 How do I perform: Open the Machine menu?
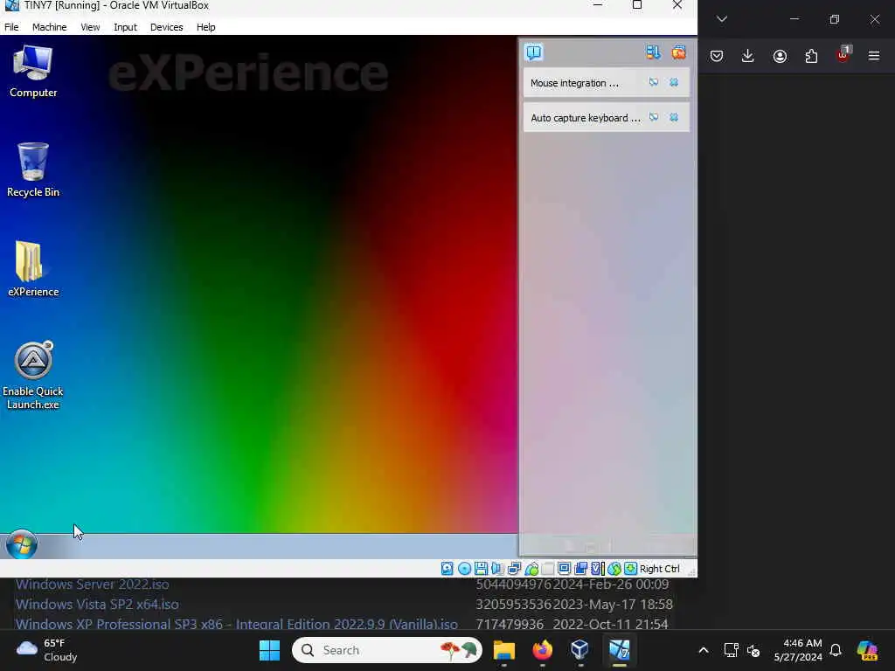pyautogui.click(x=49, y=27)
